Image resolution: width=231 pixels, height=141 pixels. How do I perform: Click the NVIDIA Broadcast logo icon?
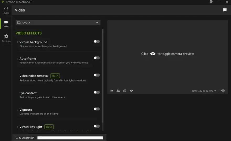[3, 2]
